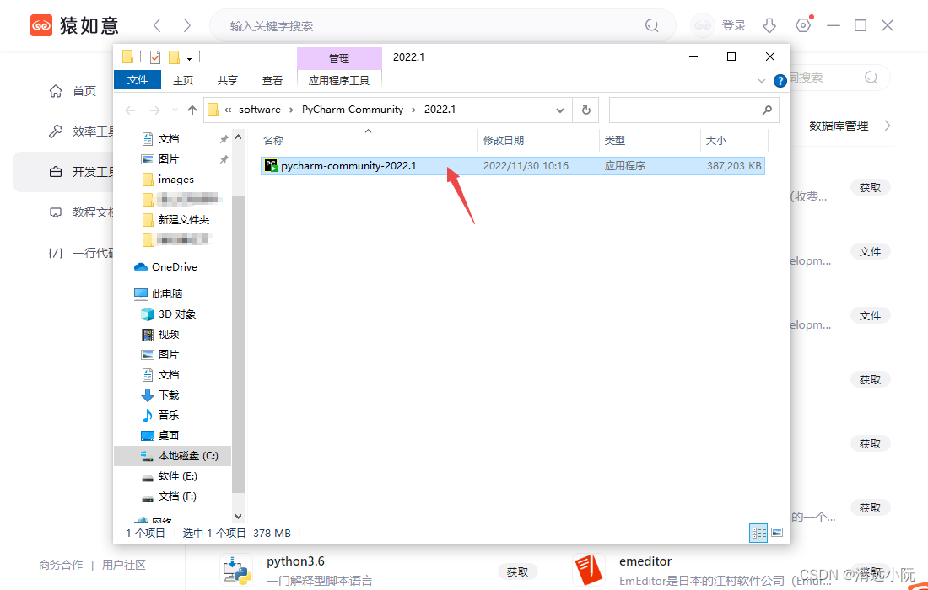Image resolution: width=928 pixels, height=590 pixels.
Task: Select 此电脑 in the navigation pane
Action: (x=167, y=294)
